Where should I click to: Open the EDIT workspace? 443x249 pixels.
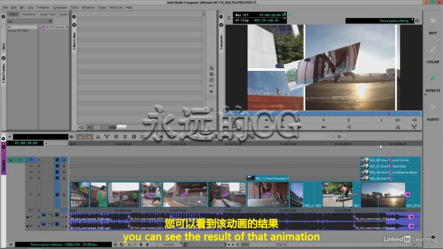click(432, 26)
